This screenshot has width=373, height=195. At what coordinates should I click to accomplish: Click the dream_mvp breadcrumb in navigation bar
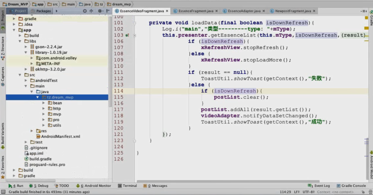click(119, 4)
